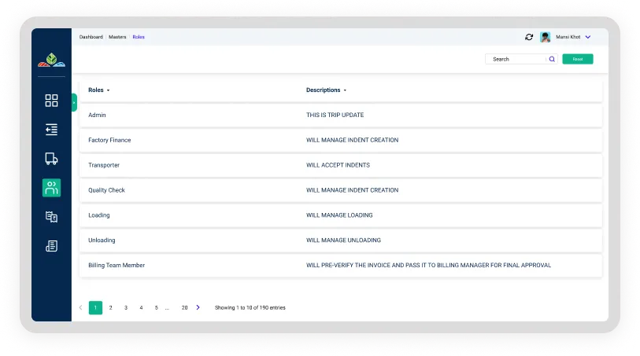Screen dimensions: 640x356
Task: Click the invoice document icon in sidebar
Action: pyautogui.click(x=51, y=246)
